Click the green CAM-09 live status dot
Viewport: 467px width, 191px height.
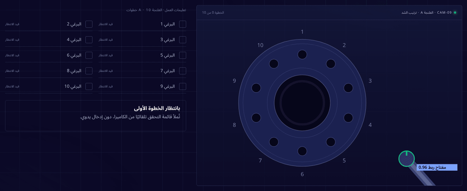(455, 12)
